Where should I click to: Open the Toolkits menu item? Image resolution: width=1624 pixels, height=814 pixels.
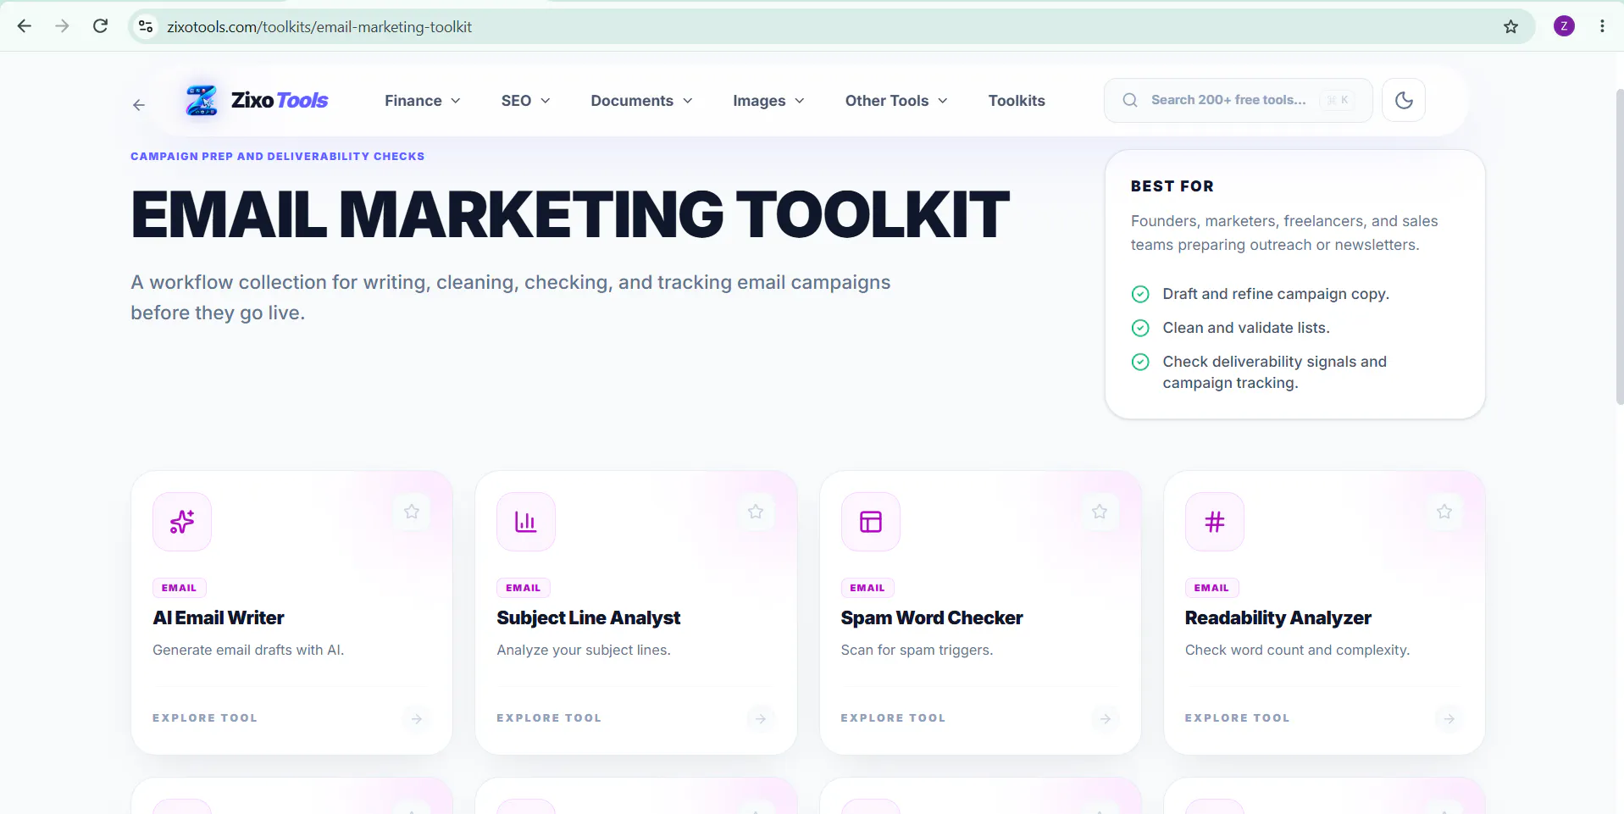click(1017, 101)
